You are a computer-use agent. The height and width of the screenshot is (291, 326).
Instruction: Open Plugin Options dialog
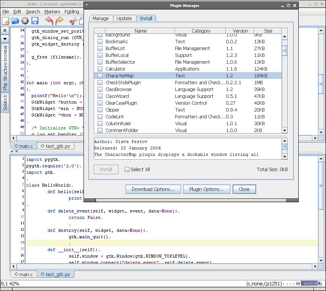(207, 189)
